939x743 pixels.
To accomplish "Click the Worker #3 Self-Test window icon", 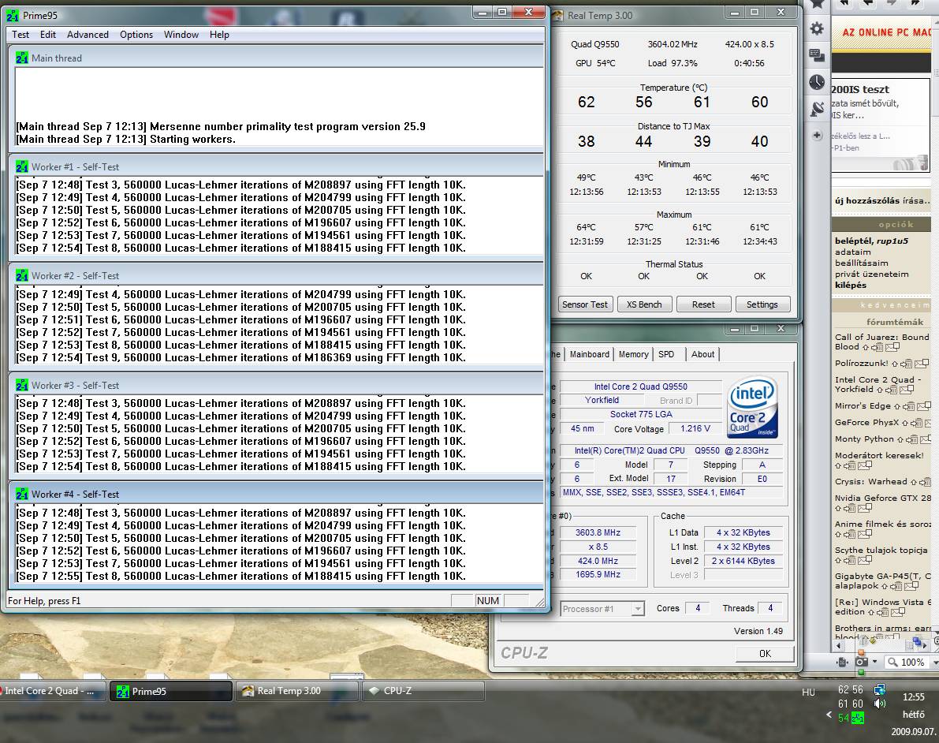I will [x=22, y=385].
